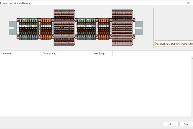
Task: Click the window restore icon in title bar
Action: pos(189,3)
